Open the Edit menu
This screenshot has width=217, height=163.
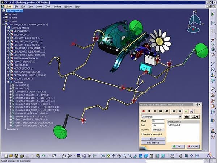click(x=23, y=7)
